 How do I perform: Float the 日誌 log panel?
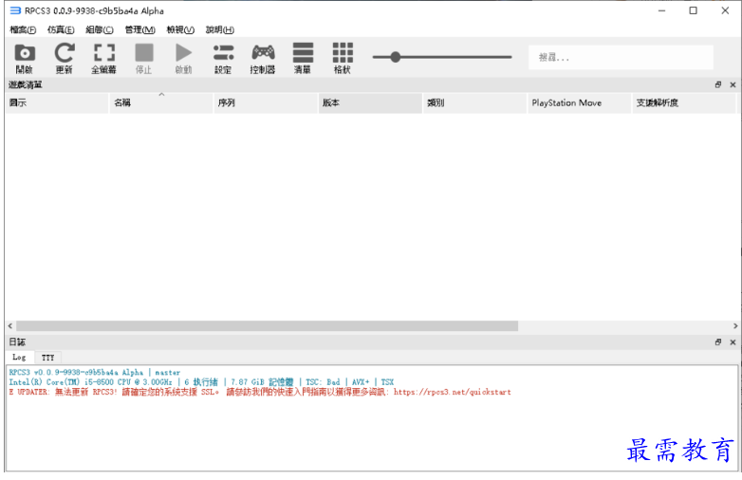[718, 342]
